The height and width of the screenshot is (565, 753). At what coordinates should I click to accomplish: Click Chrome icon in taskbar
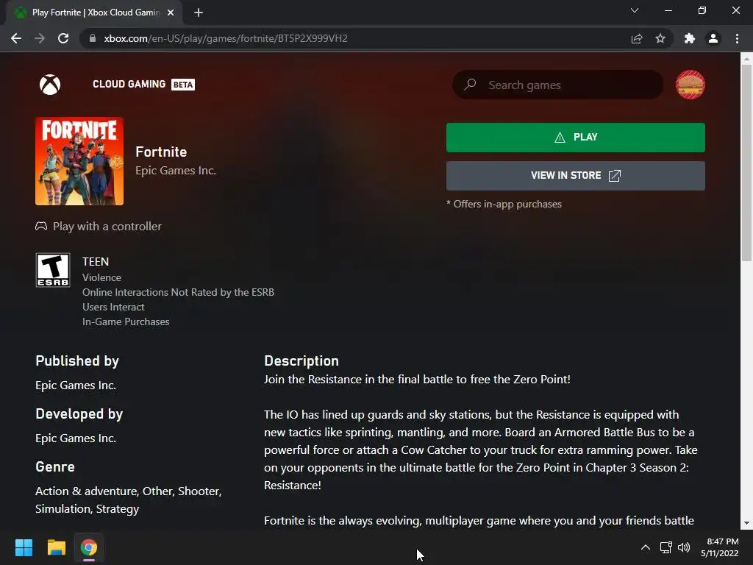(89, 547)
